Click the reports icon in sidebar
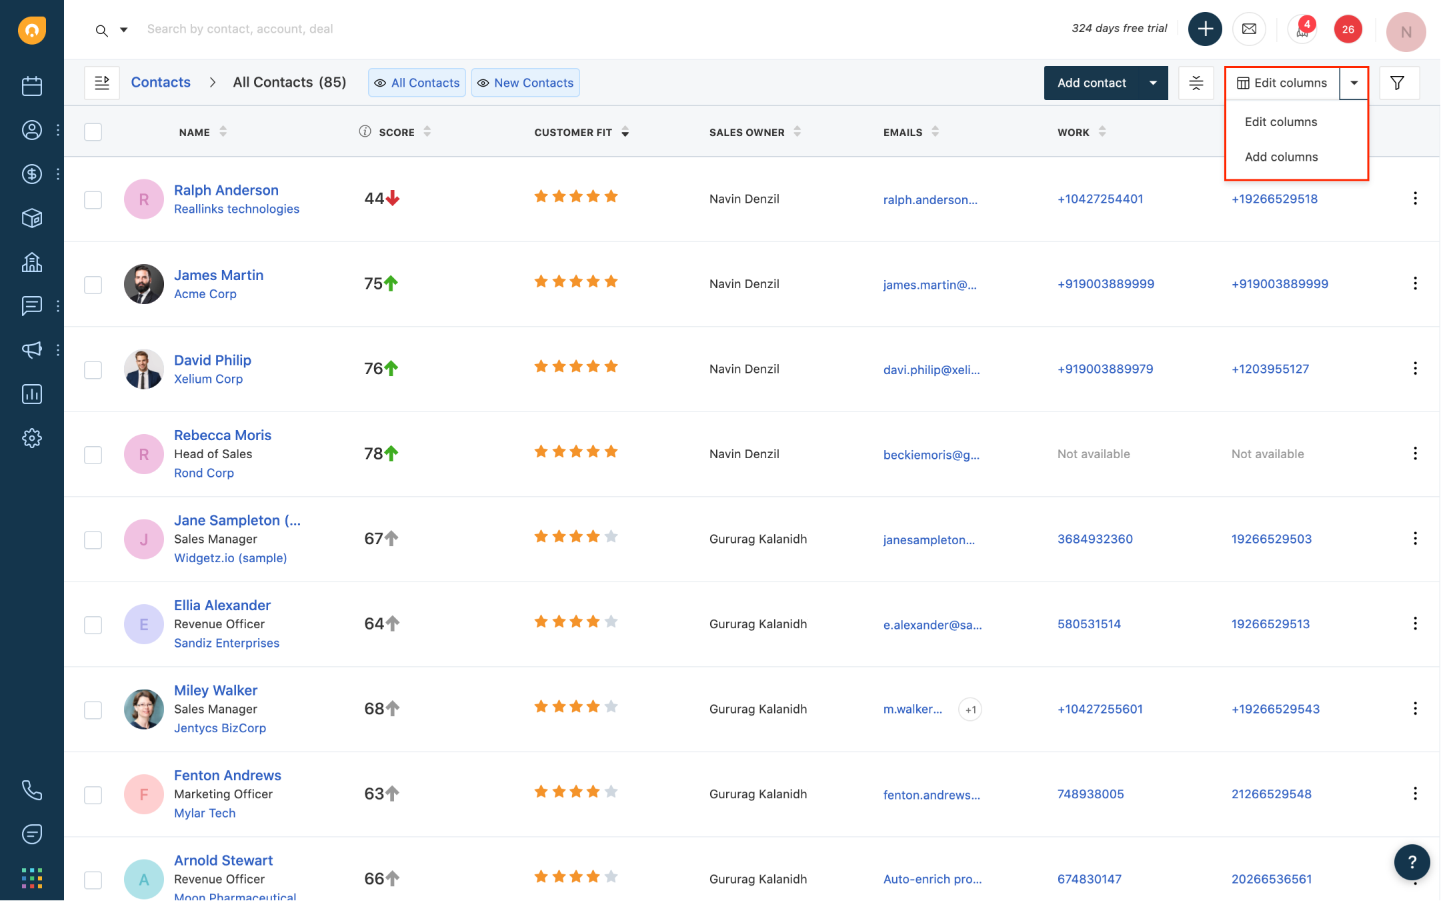Screen dimensions: 1441x901 tap(30, 393)
